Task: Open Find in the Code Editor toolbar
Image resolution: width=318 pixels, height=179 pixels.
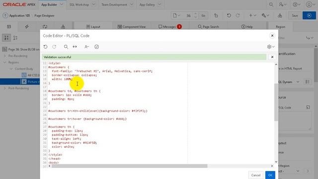Action: coord(66,47)
